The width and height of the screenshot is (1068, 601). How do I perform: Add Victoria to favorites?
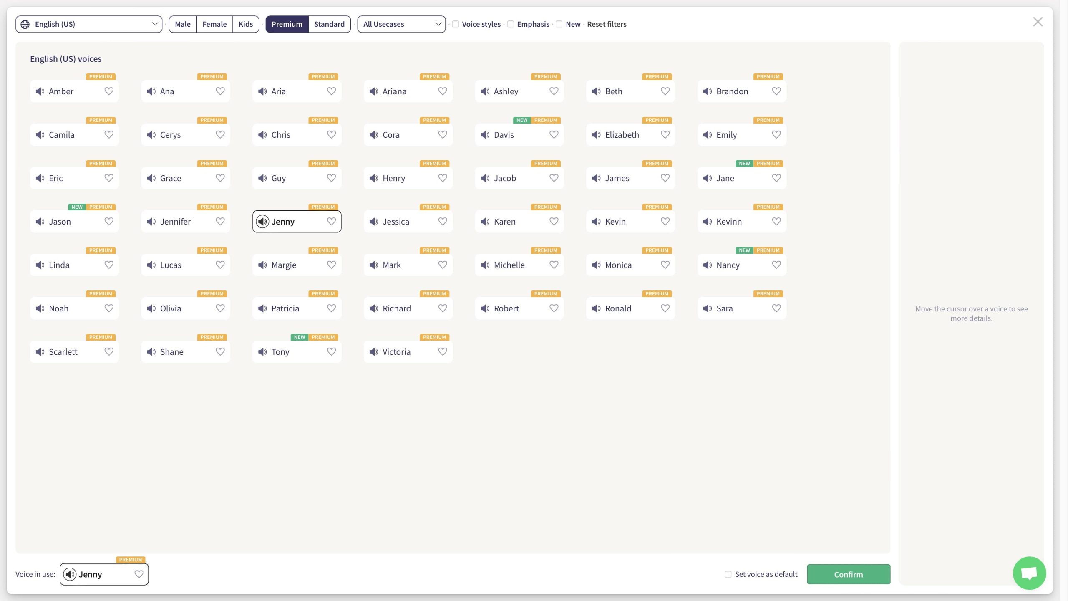pos(442,352)
